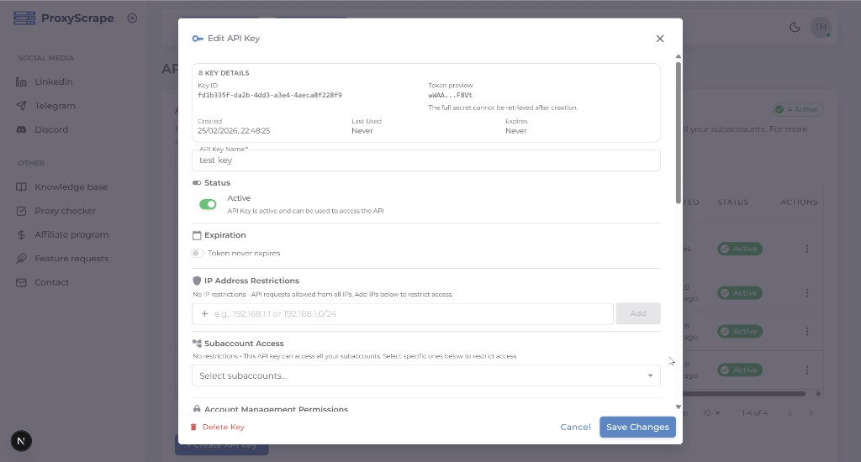This screenshot has height=462, width=861.
Task: Click the dialog vertical scrollbar thumb
Action: coord(679,132)
